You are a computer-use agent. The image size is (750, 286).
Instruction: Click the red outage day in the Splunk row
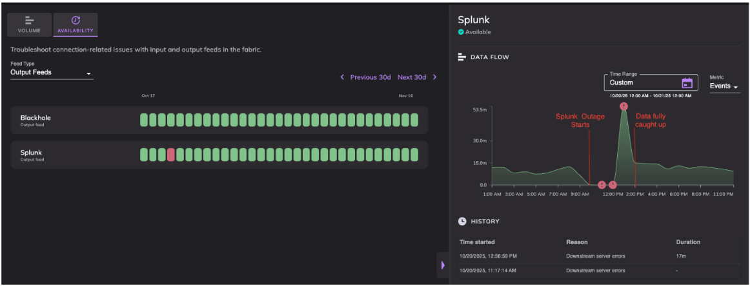(x=171, y=155)
